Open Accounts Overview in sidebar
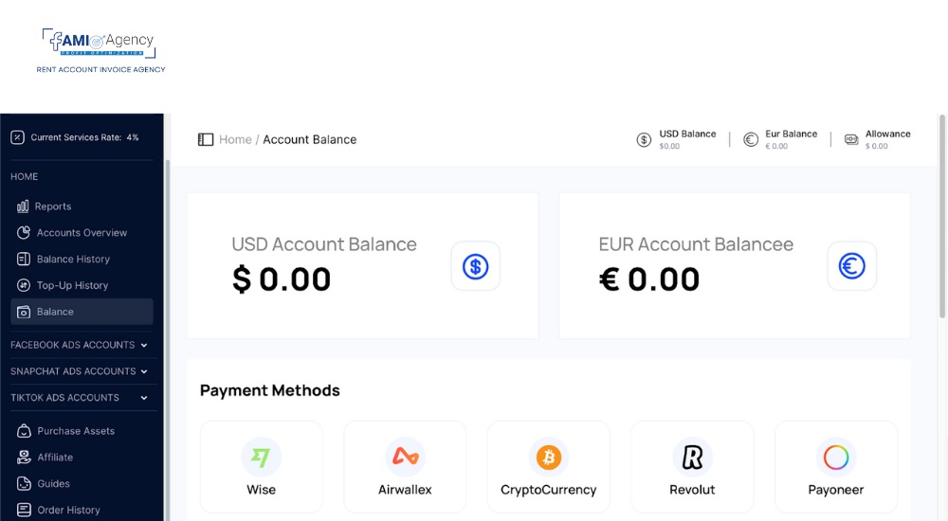Screen dimensions: 948x521 (x=82, y=233)
